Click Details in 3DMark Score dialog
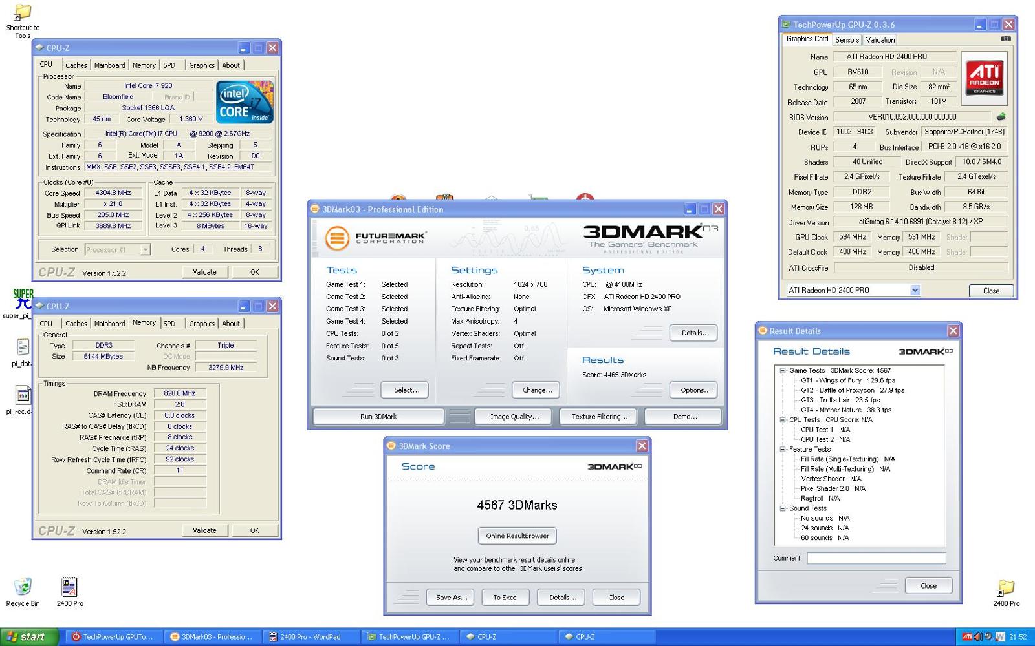1035x646 pixels. click(562, 598)
